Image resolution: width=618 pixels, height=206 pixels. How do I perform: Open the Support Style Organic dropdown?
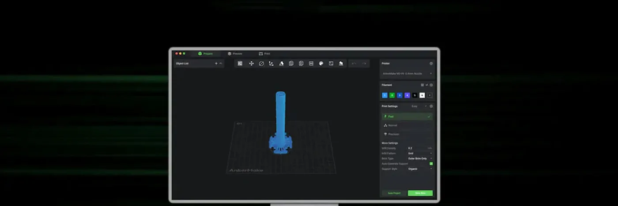420,169
